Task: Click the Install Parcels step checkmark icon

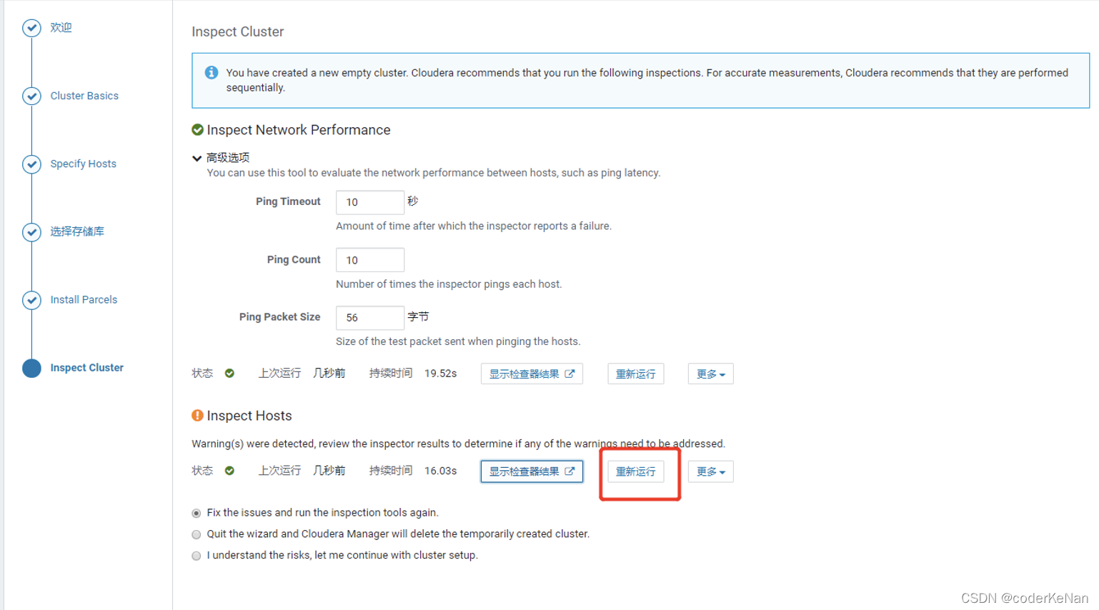Action: click(31, 300)
